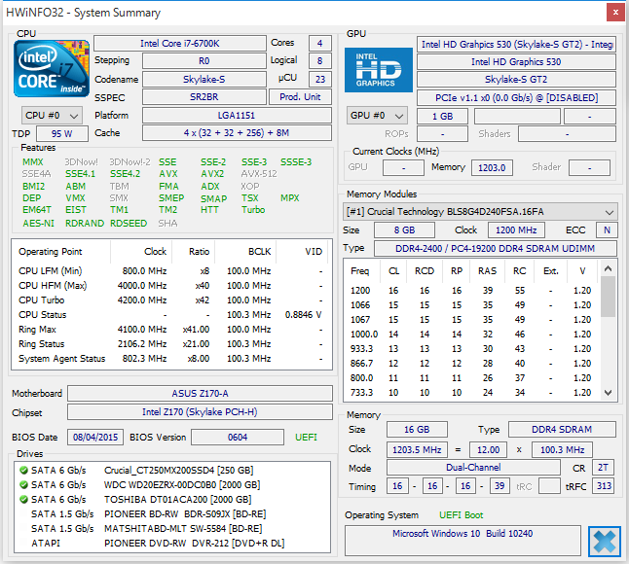Click the blue X close icon at bottom
Image resolution: width=629 pixels, height=564 pixels.
coord(604,542)
